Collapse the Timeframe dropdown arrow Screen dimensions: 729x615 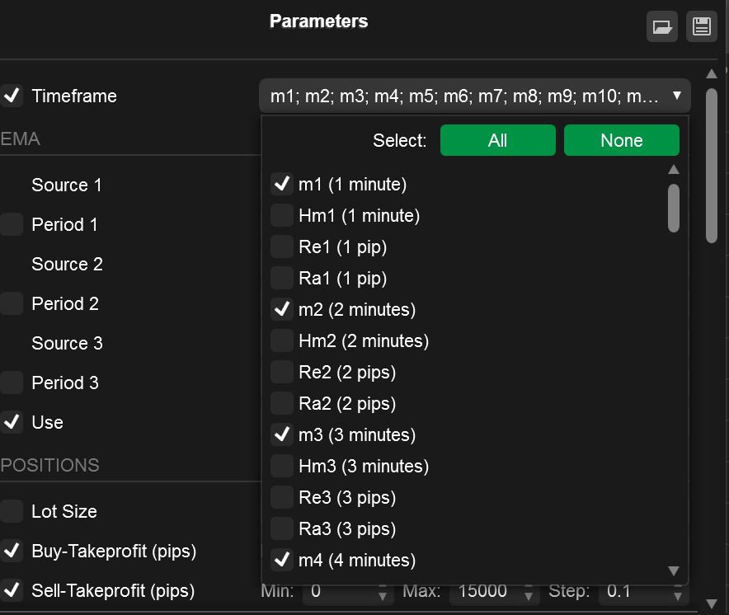click(677, 96)
